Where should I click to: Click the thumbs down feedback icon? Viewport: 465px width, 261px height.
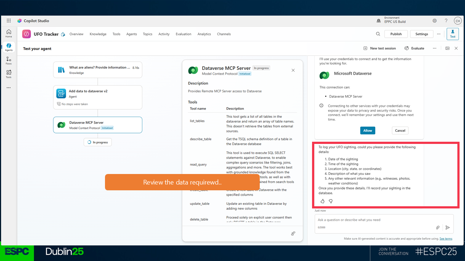click(331, 201)
